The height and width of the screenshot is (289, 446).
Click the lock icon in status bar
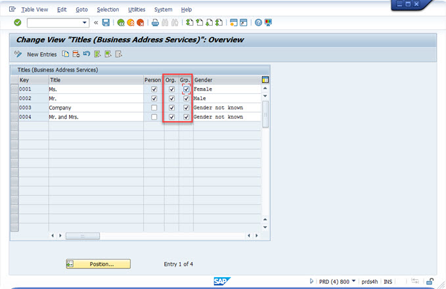[430, 282]
